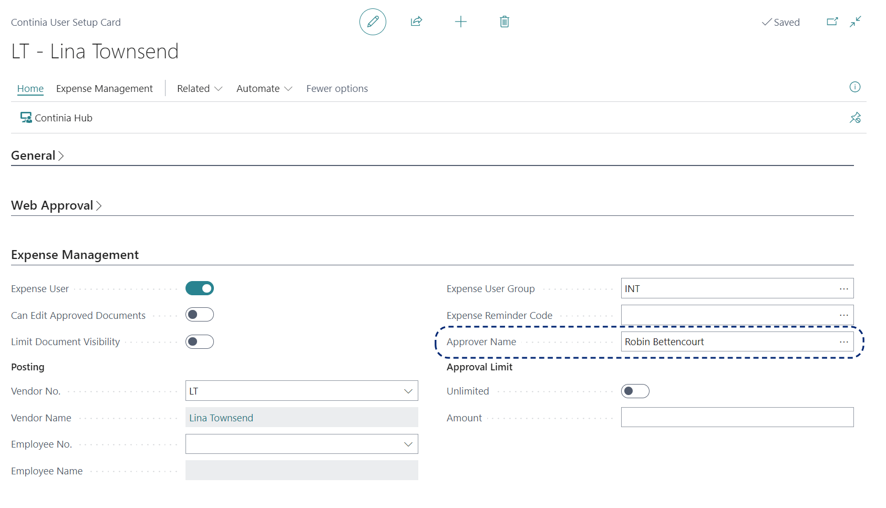Open lookup dots for Expense User Group

(844, 289)
